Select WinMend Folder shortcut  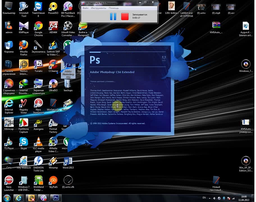tap(38, 183)
